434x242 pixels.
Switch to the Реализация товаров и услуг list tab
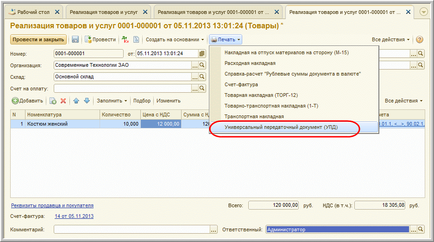point(103,12)
